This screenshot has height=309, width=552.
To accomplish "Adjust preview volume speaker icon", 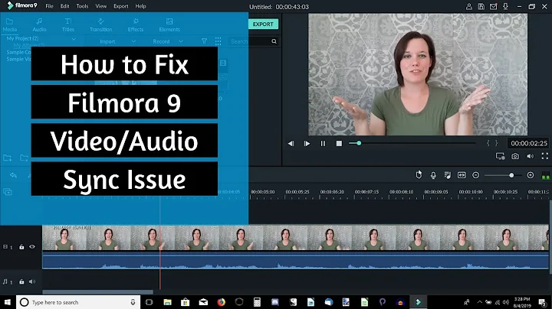I will coord(531,156).
